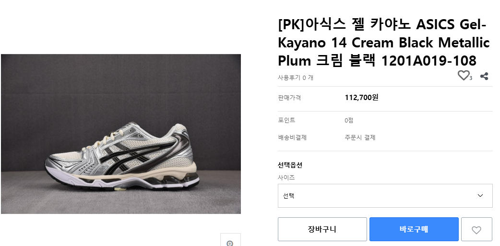The width and height of the screenshot is (500, 246).
Task: Open the 사용후기 0 개 reviews link
Action: [295, 78]
